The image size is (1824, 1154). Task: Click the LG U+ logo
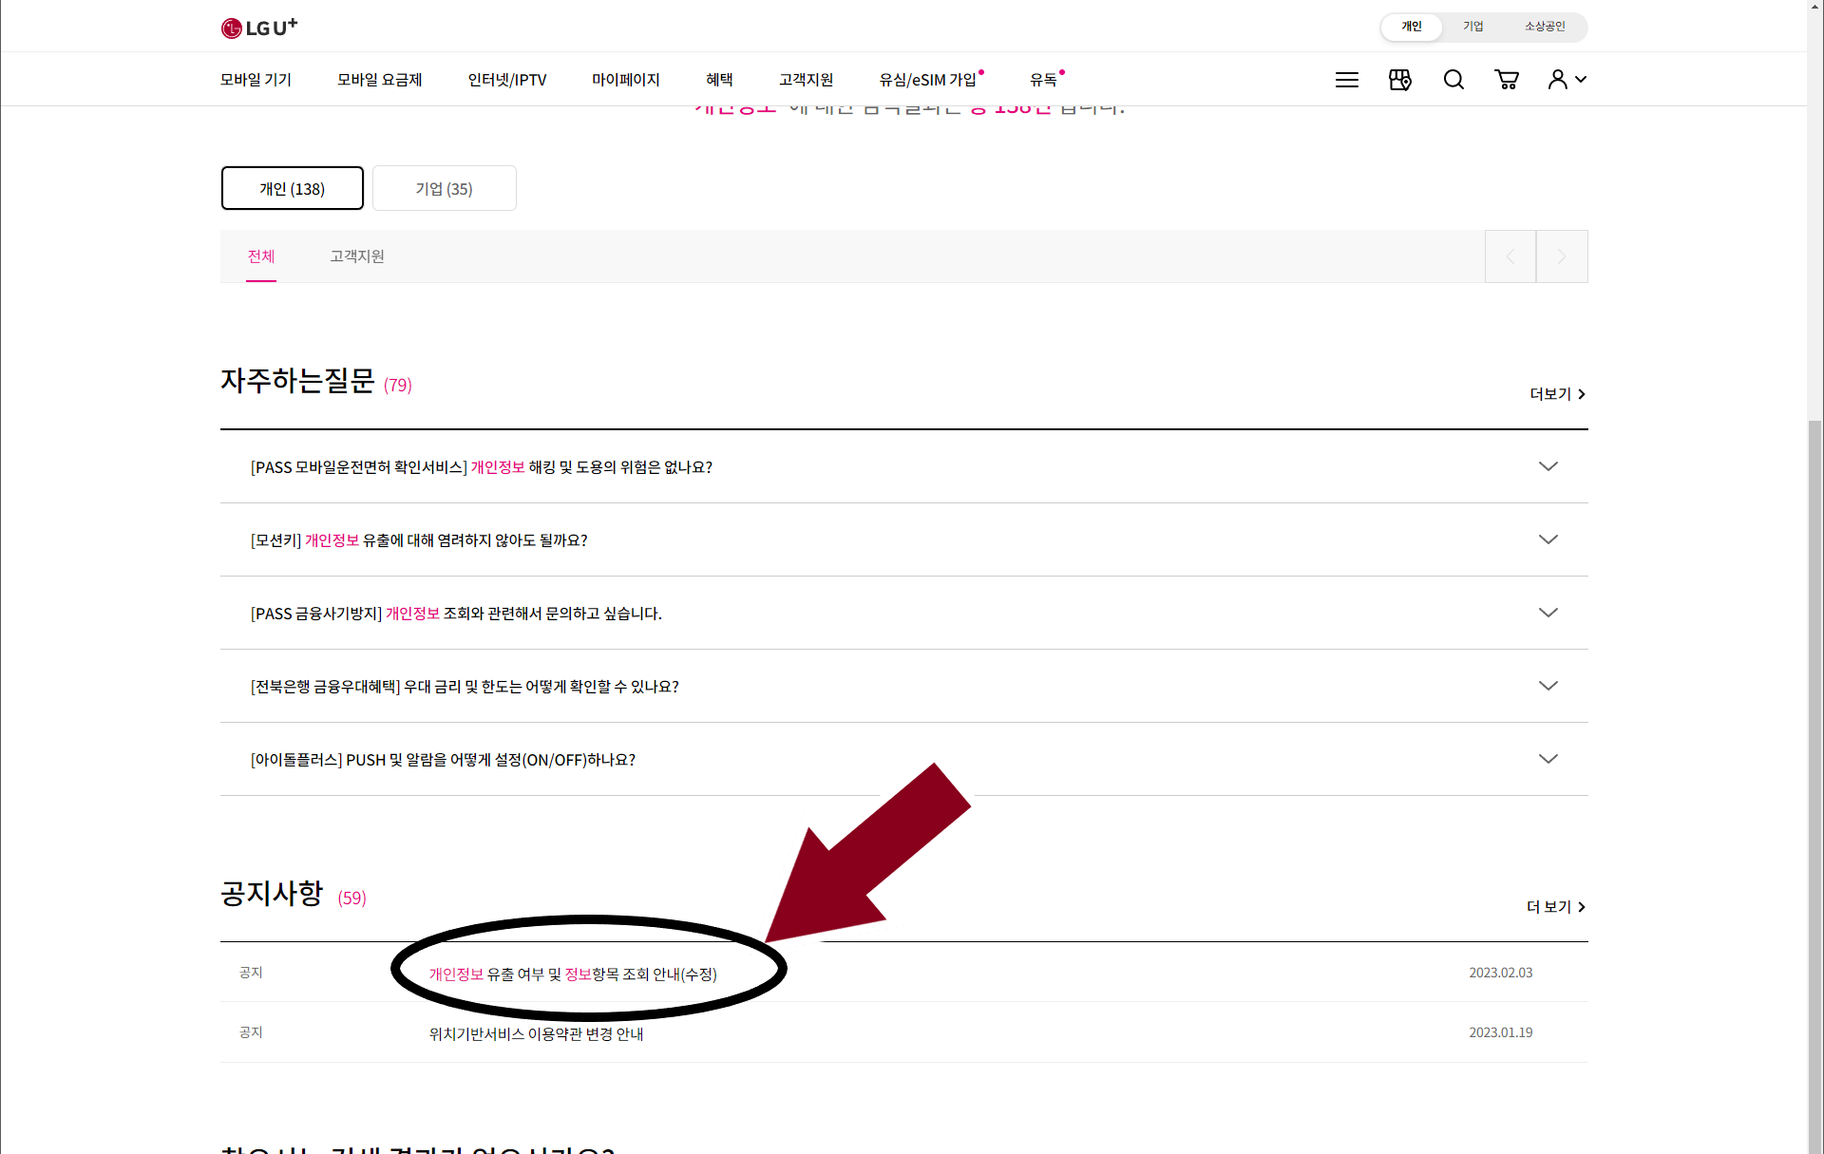click(259, 28)
